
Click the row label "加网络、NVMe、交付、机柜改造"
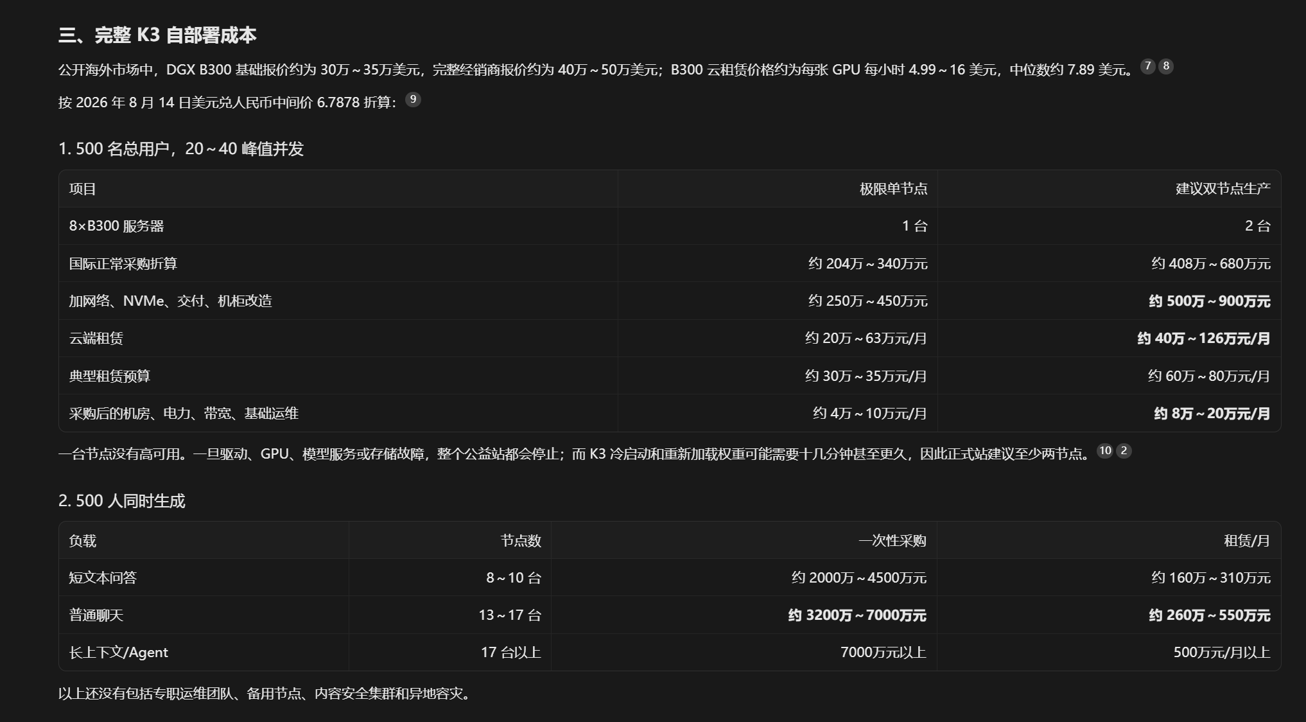click(171, 301)
